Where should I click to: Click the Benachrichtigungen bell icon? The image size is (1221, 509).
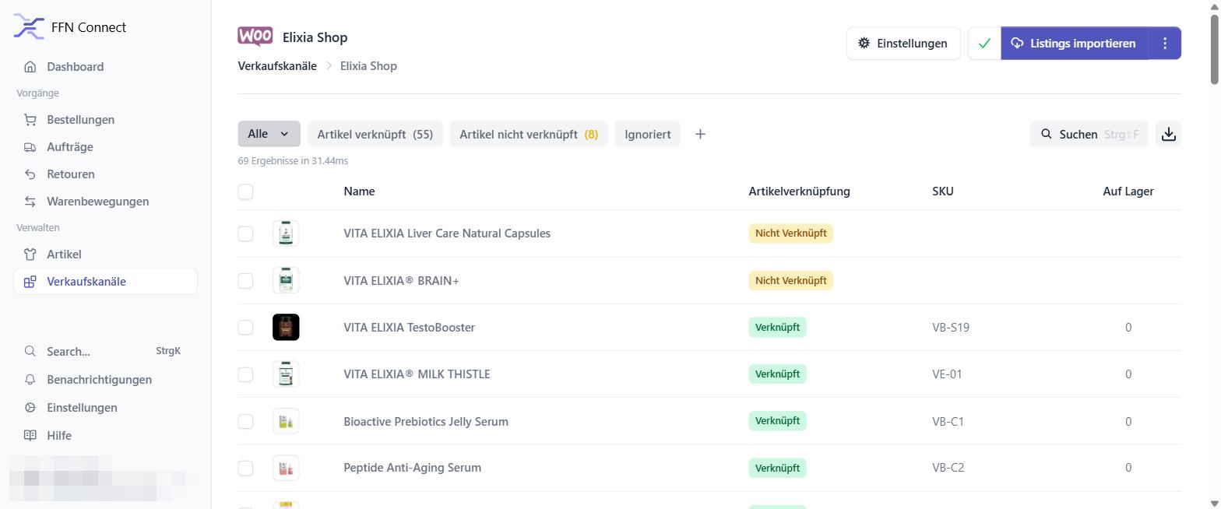click(30, 380)
